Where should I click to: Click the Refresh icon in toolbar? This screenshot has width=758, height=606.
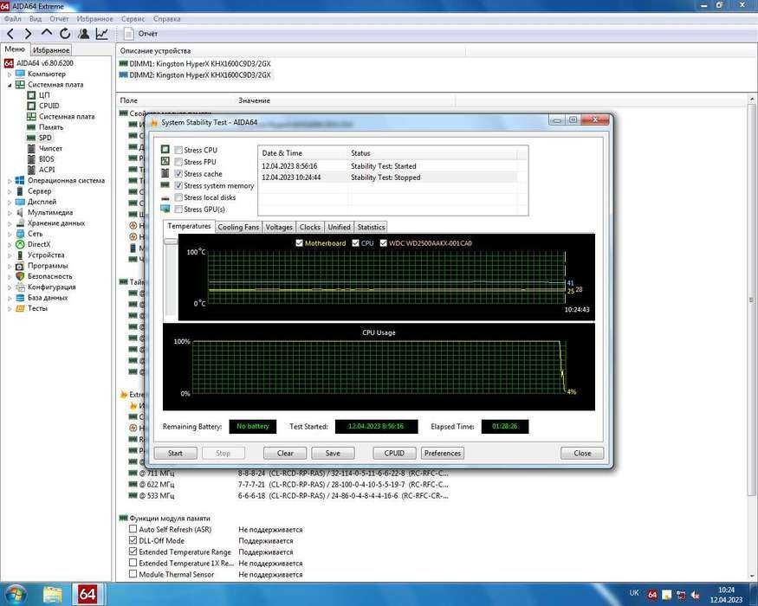coord(65,34)
